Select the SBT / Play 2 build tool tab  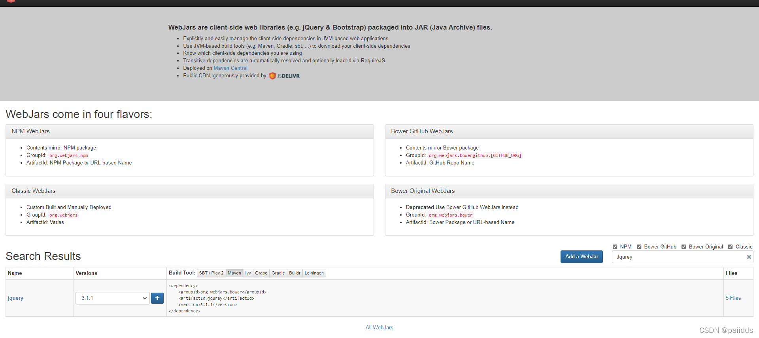[x=211, y=273]
